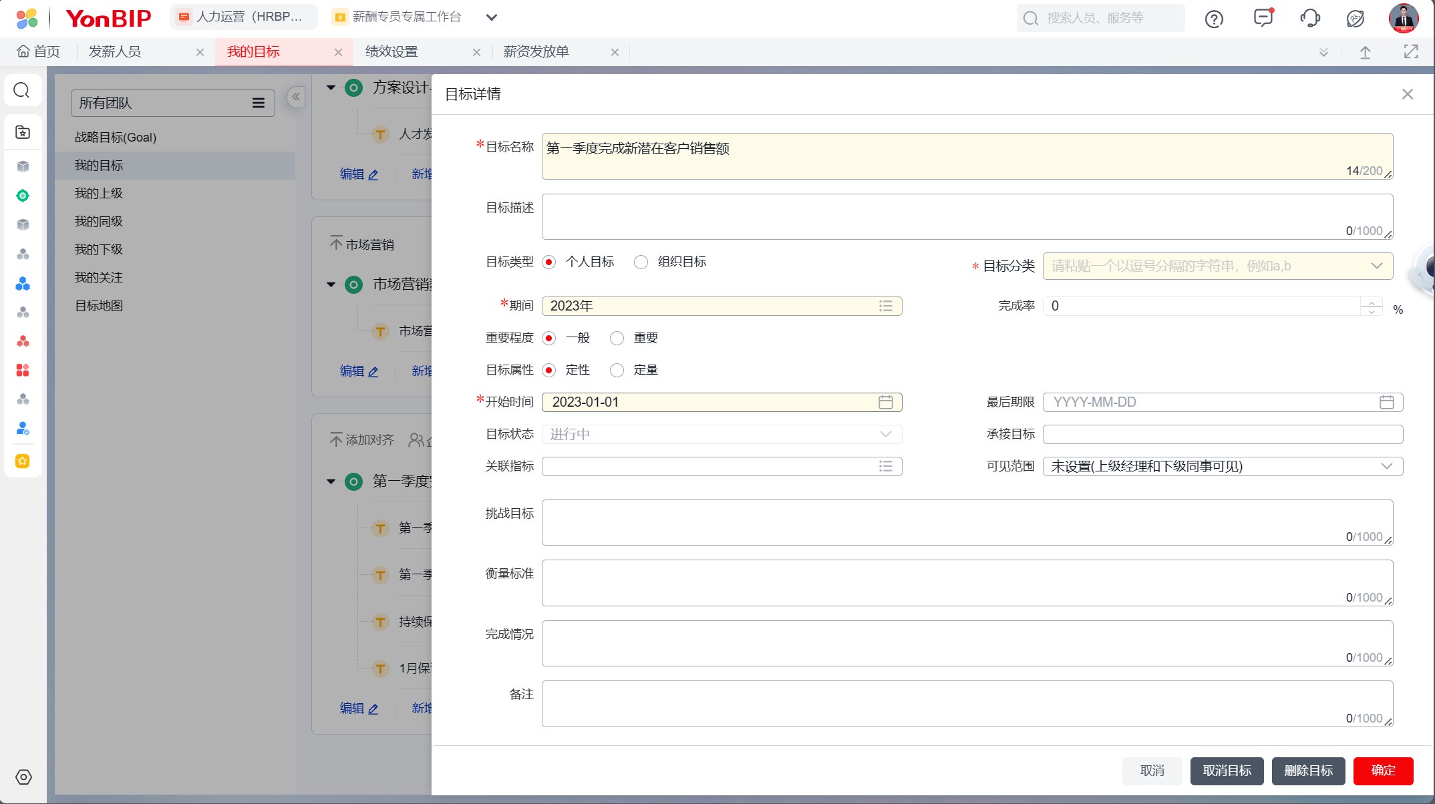This screenshot has width=1435, height=804.
Task: Open the 目标状态 dropdown
Action: (x=722, y=434)
